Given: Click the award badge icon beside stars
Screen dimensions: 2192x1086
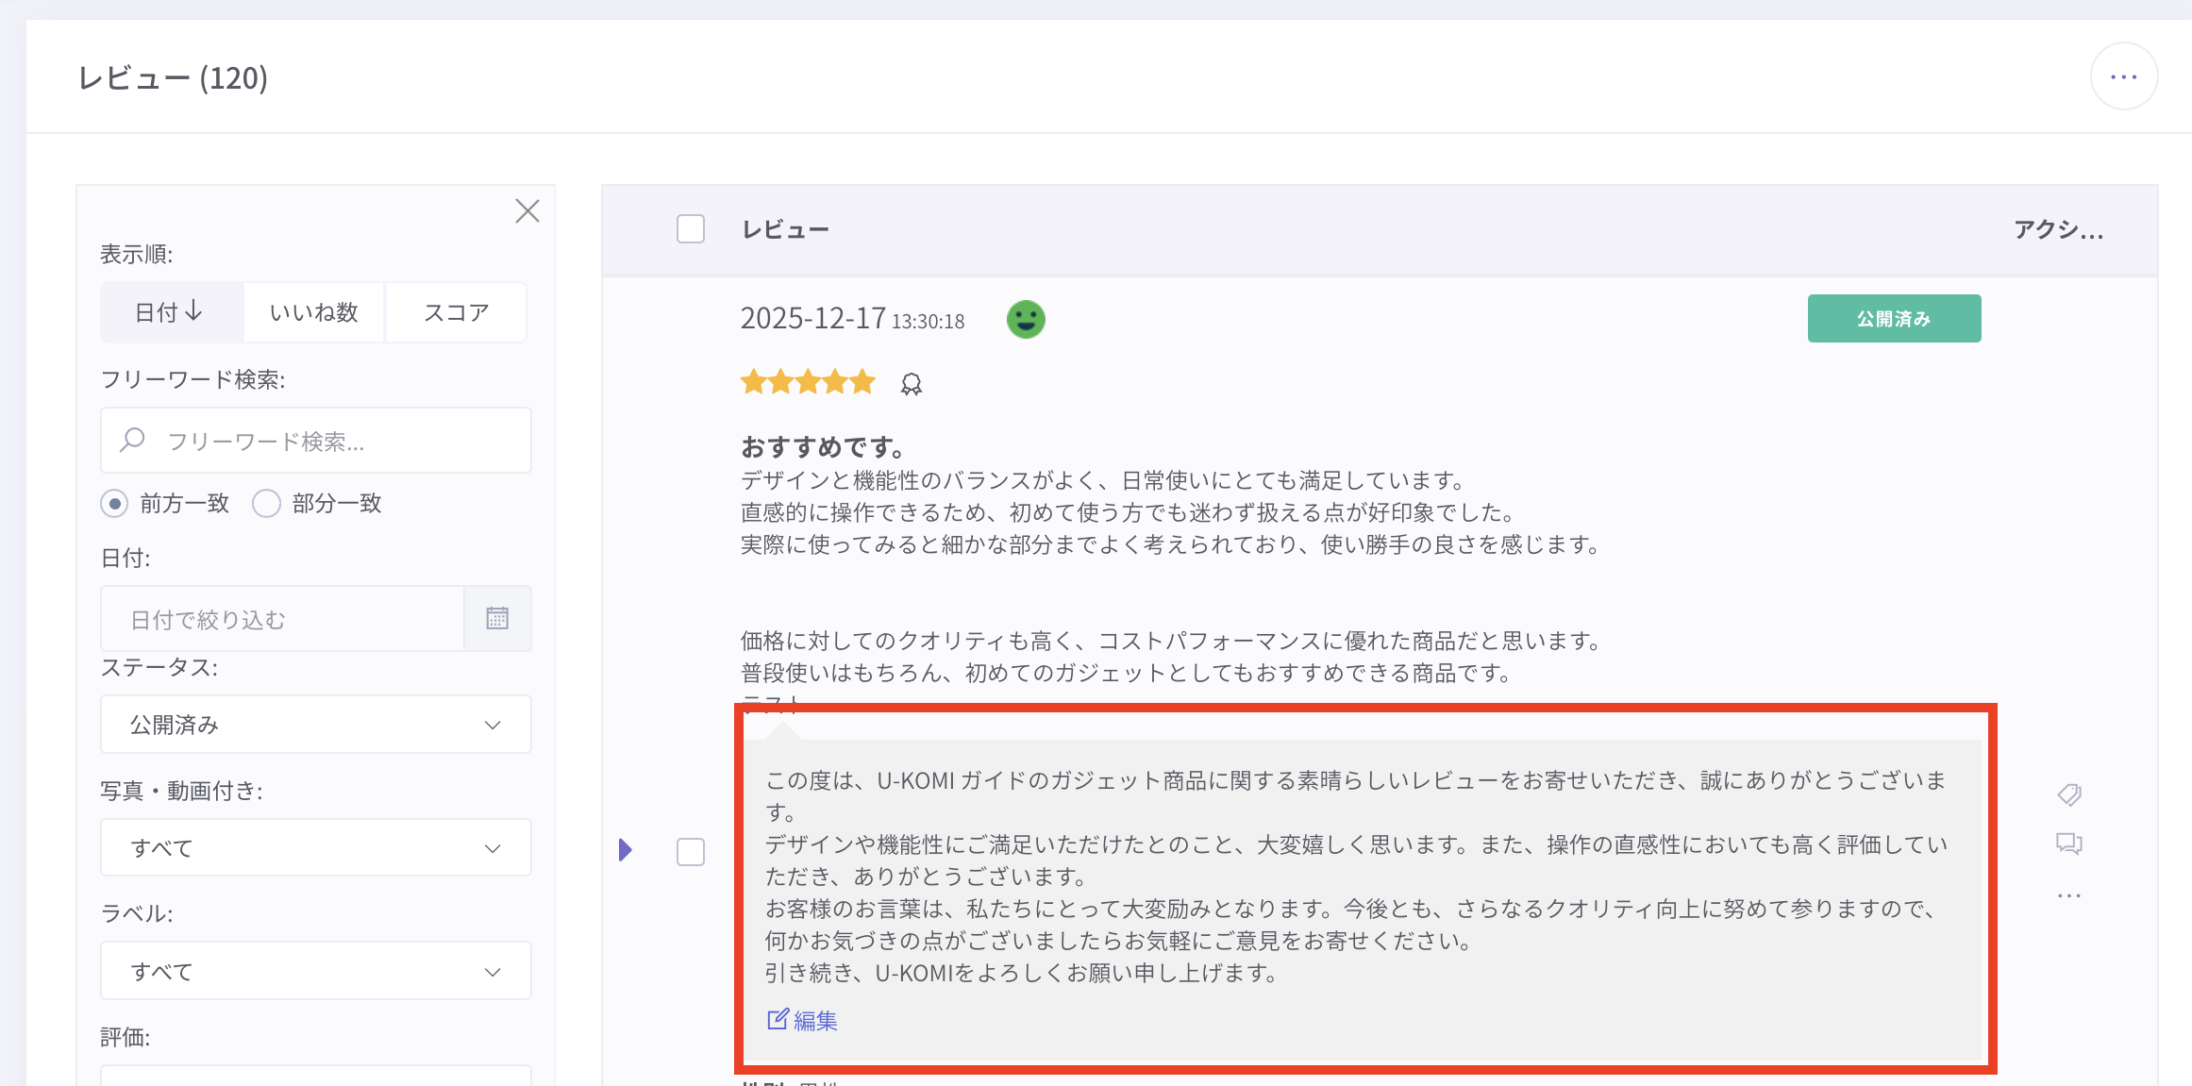Looking at the screenshot, I should (911, 384).
